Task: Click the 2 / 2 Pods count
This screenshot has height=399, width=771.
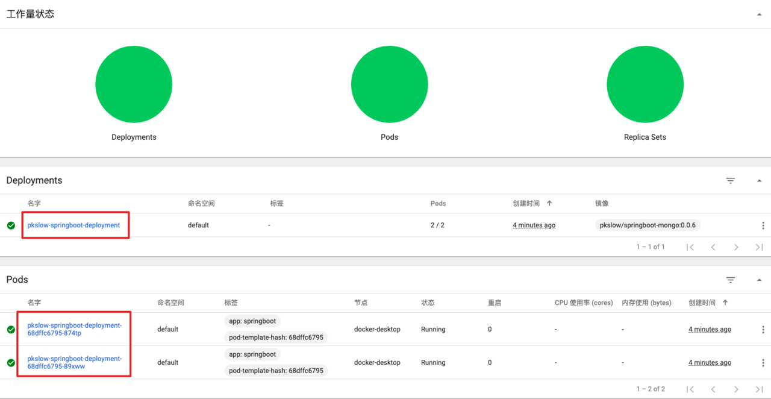Action: point(437,225)
